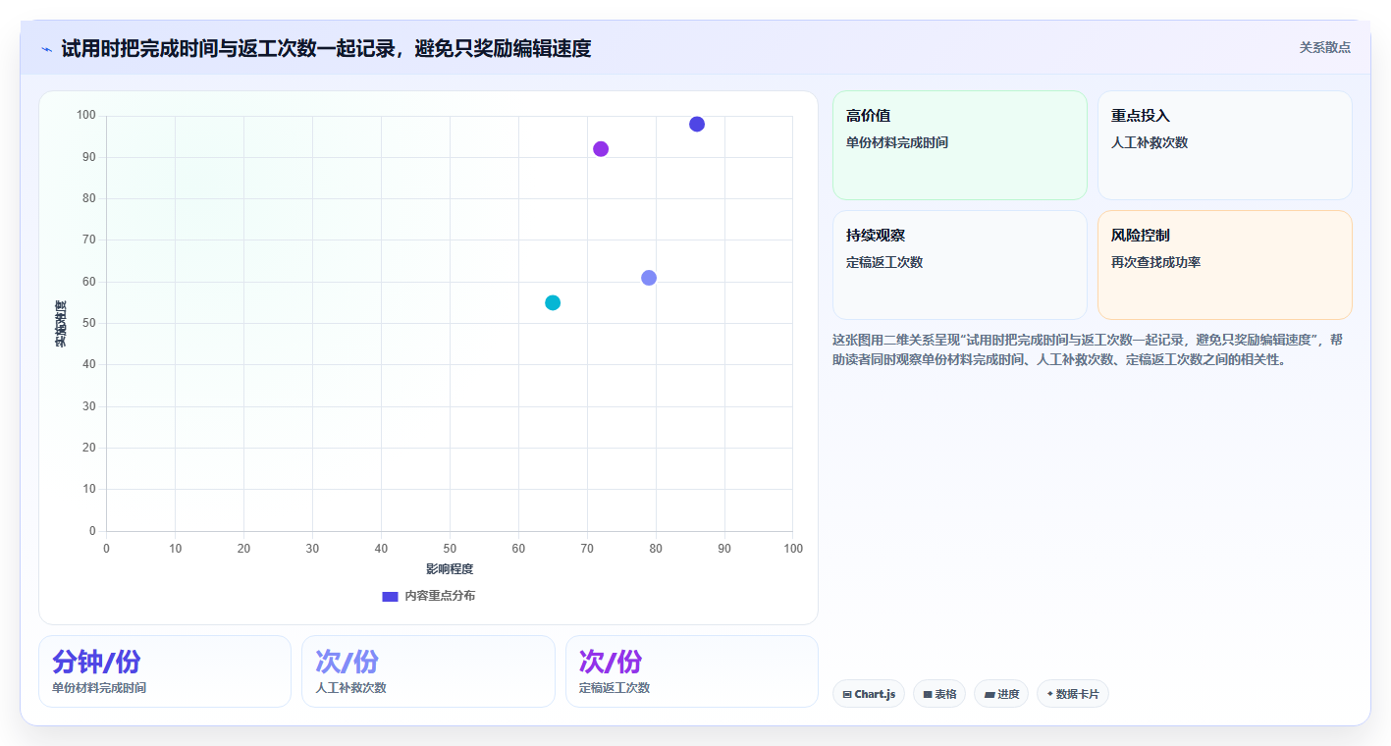This screenshot has height=746, width=1391.
Task: Click the 表格 tag chip
Action: (939, 694)
